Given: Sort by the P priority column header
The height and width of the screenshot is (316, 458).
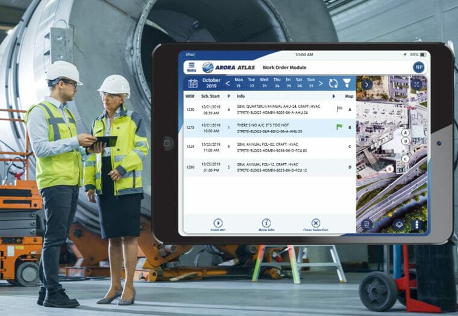Looking at the screenshot, I should coord(229,96).
